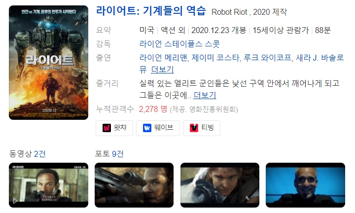Open the woman aiming gun photo
The height and width of the screenshot is (213, 355).
220,185
